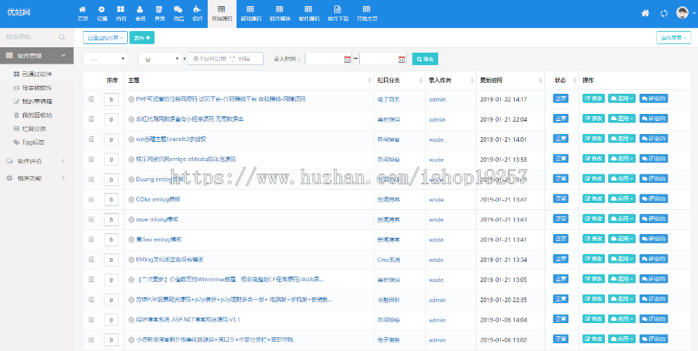
Task: Open the 会员 user icon in top navigation
Action: point(140,9)
